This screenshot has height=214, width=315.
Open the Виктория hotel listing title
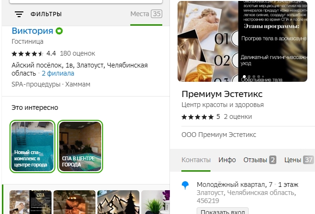32,31
